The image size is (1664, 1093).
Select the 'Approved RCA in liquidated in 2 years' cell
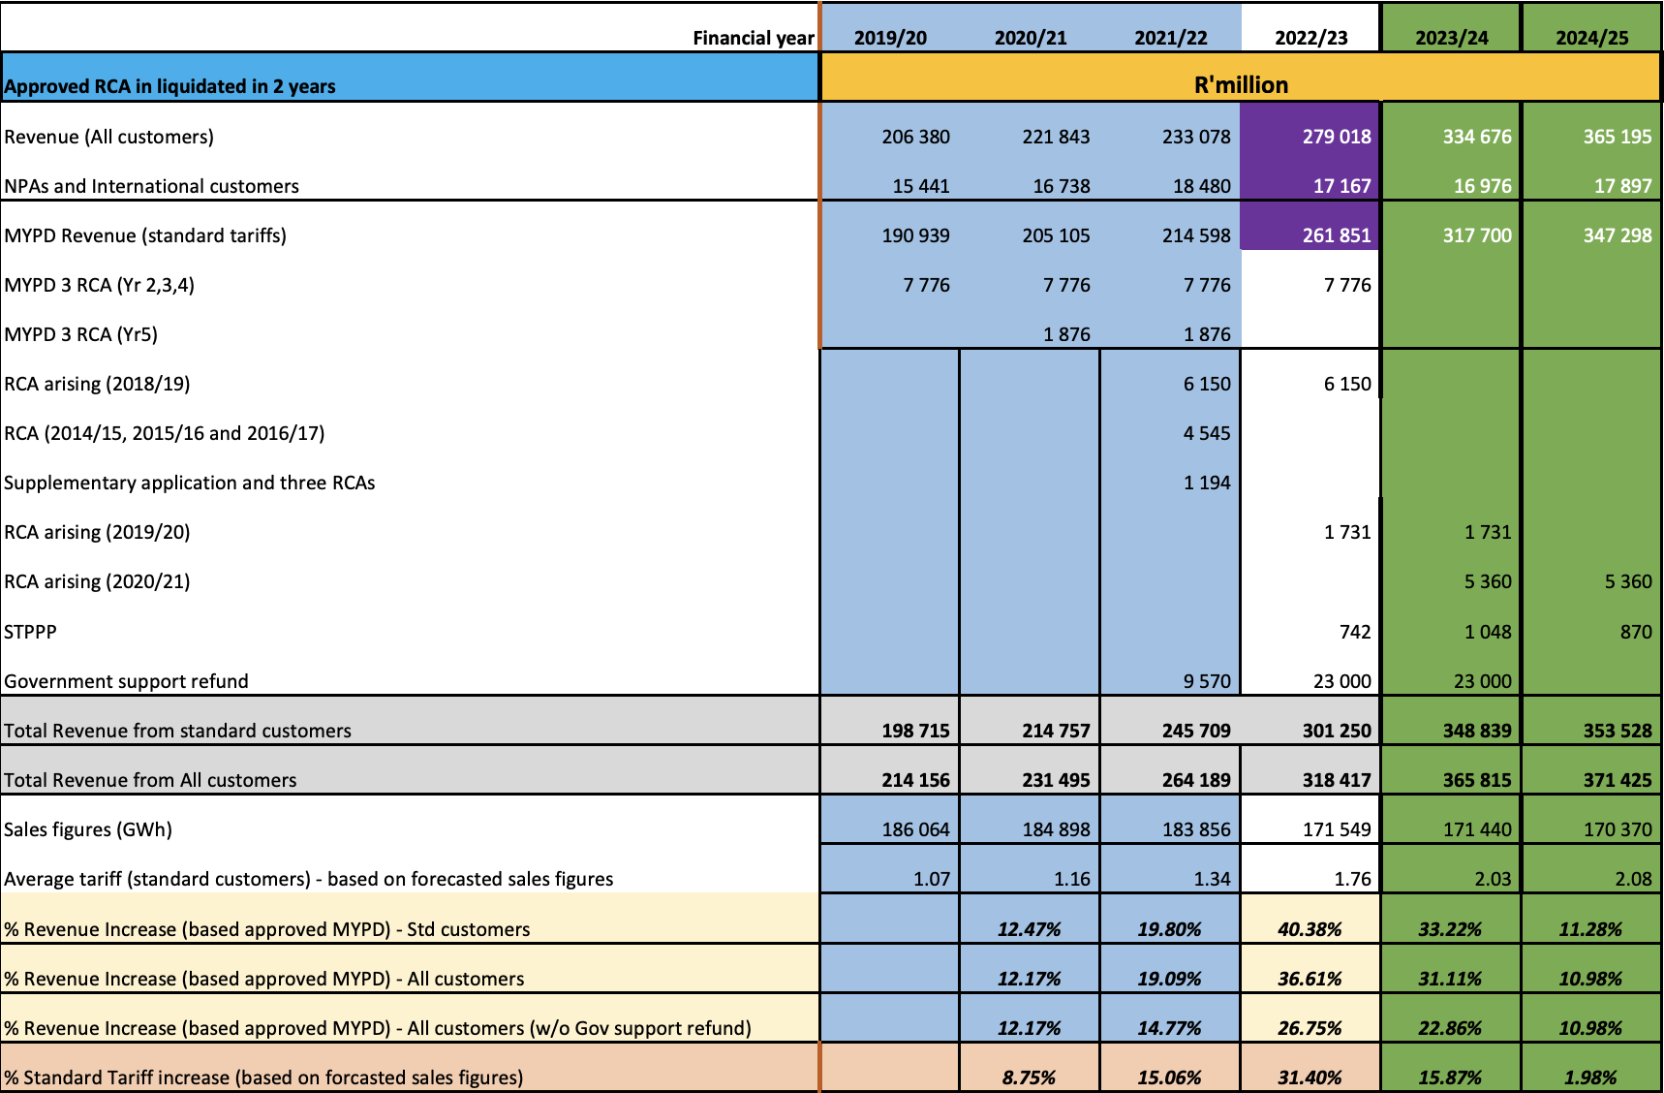(169, 85)
